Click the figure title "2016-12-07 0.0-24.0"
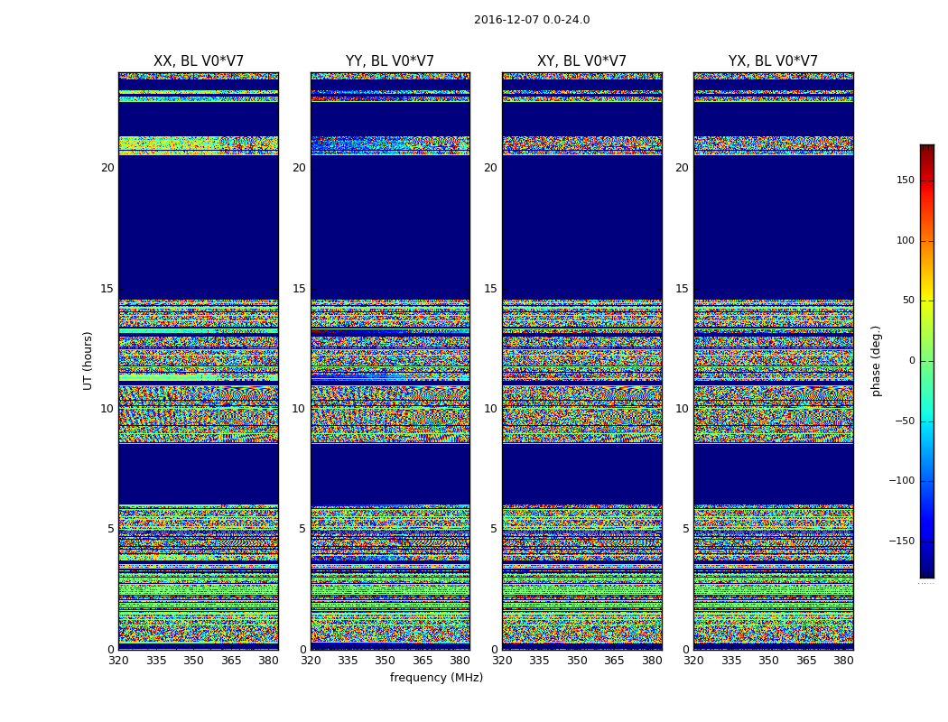This screenshot has width=948, height=722. (532, 20)
